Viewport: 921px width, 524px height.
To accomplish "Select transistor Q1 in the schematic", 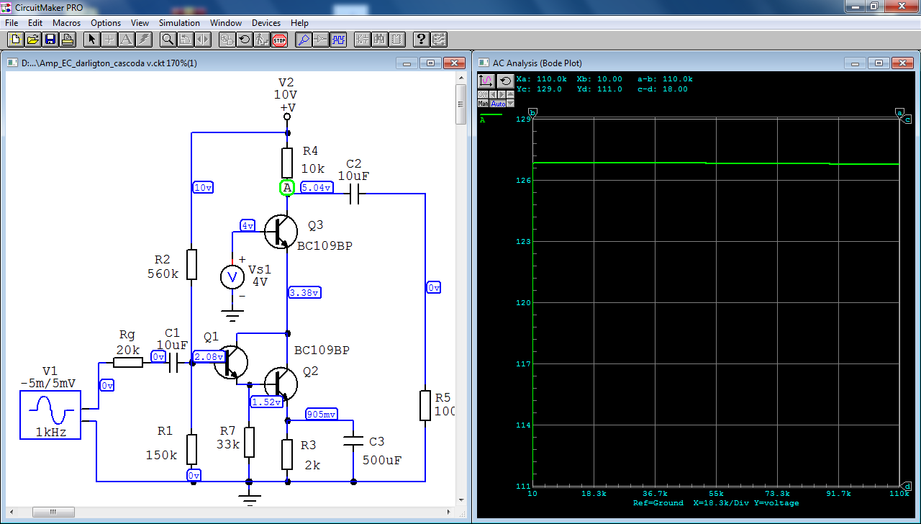I will click(232, 363).
